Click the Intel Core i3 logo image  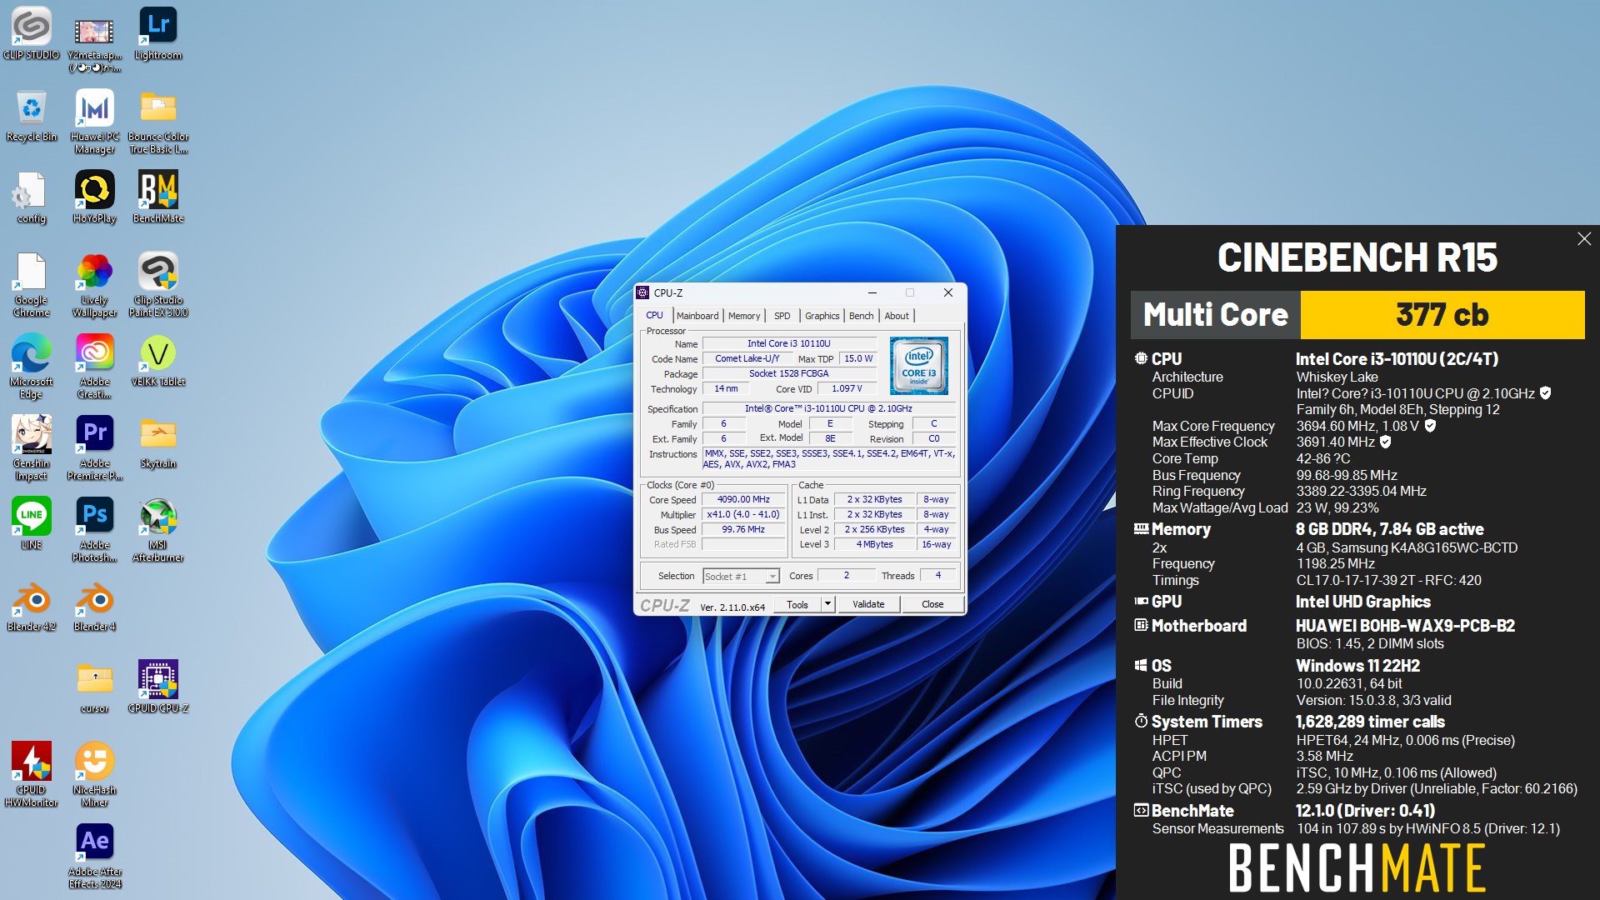(x=918, y=366)
